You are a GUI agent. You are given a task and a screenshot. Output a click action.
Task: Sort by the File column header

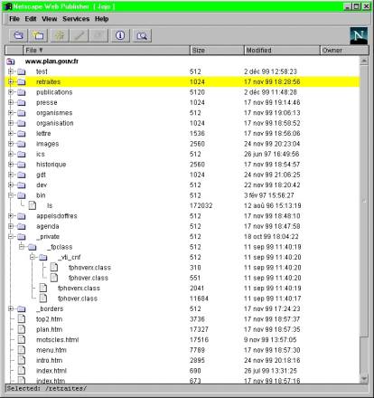pyautogui.click(x=107, y=51)
